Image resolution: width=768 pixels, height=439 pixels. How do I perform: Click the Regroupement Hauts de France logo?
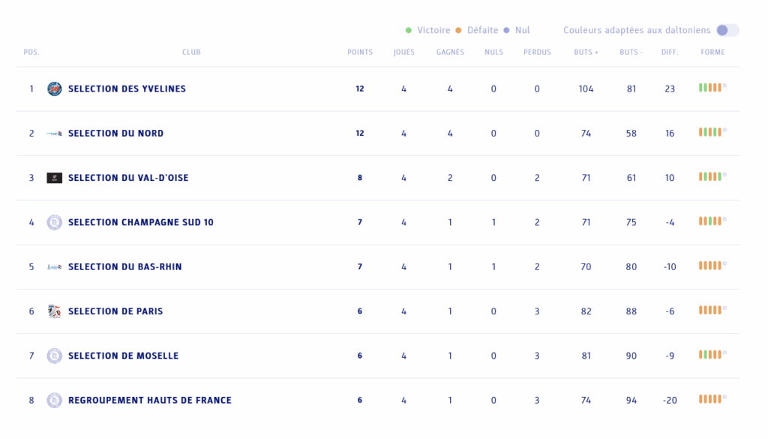[55, 401]
